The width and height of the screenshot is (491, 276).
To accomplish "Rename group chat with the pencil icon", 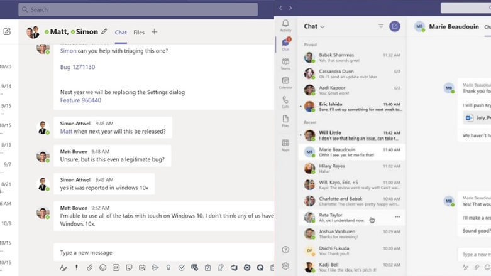I will coord(104,31).
